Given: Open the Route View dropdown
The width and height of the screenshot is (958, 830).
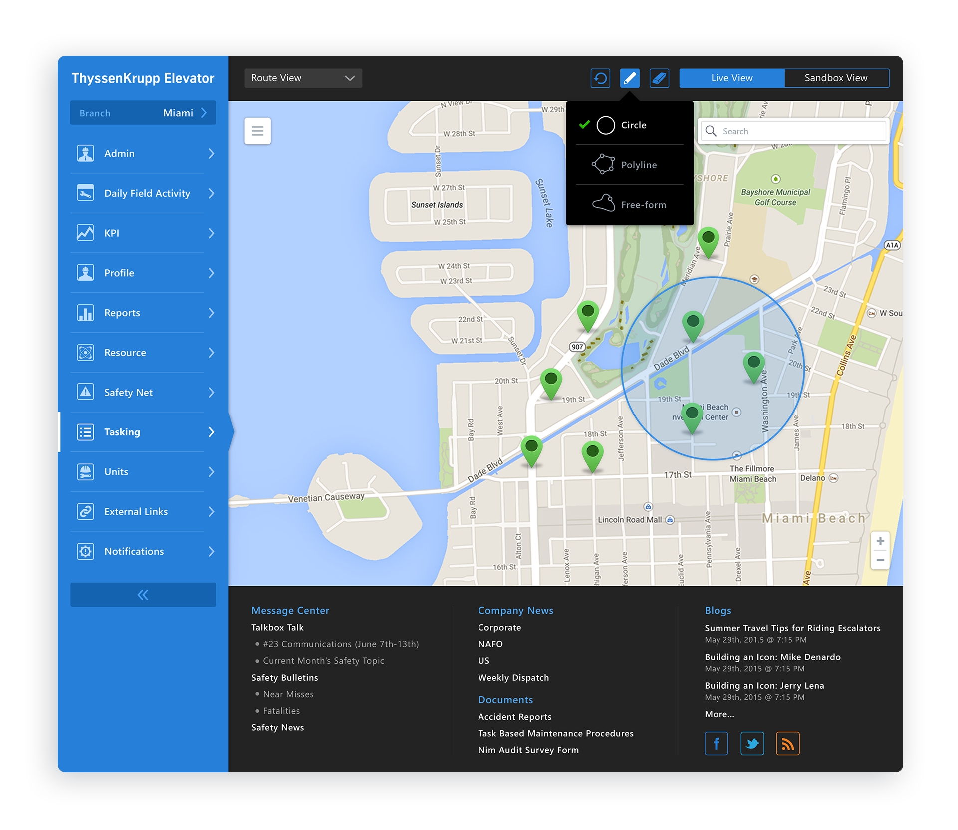Looking at the screenshot, I should click(303, 78).
